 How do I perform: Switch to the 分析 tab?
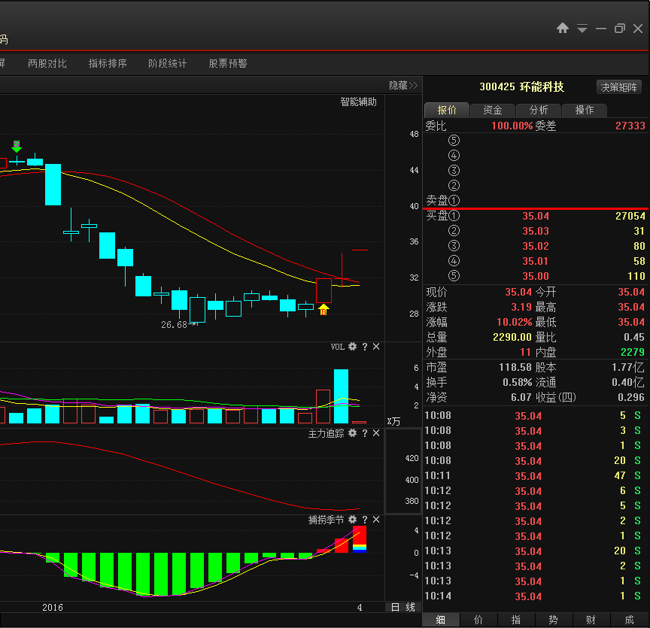click(x=539, y=110)
